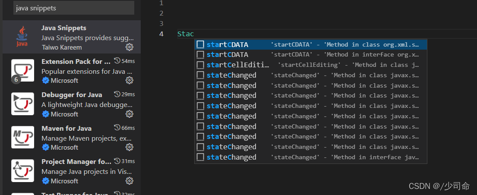Open Java Snippets manage gear

[129, 47]
